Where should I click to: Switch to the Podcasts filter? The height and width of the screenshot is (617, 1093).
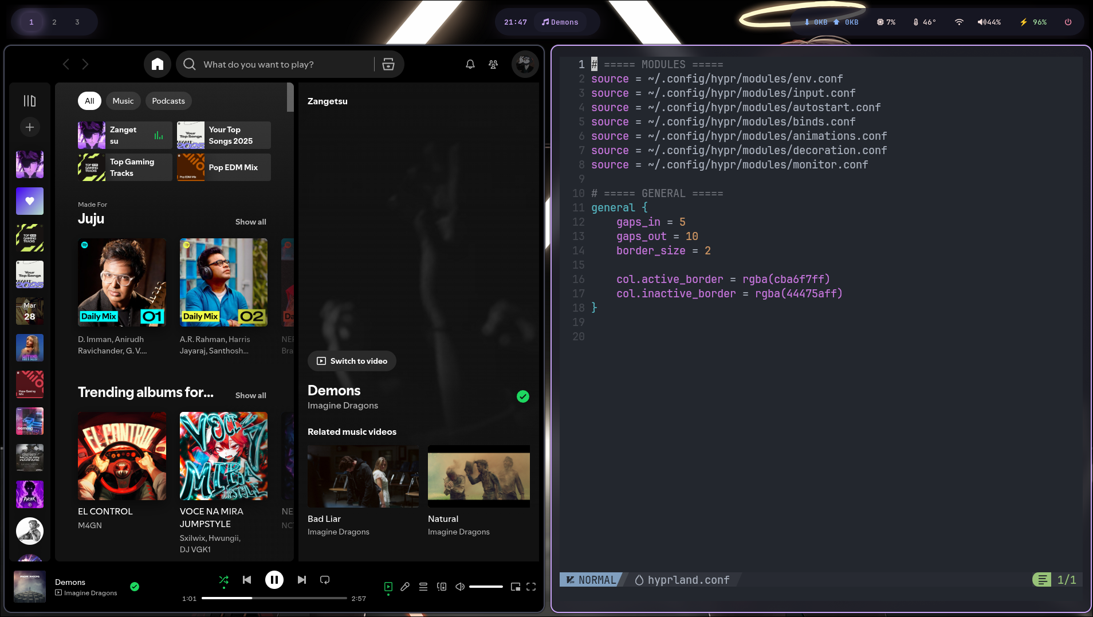[168, 101]
